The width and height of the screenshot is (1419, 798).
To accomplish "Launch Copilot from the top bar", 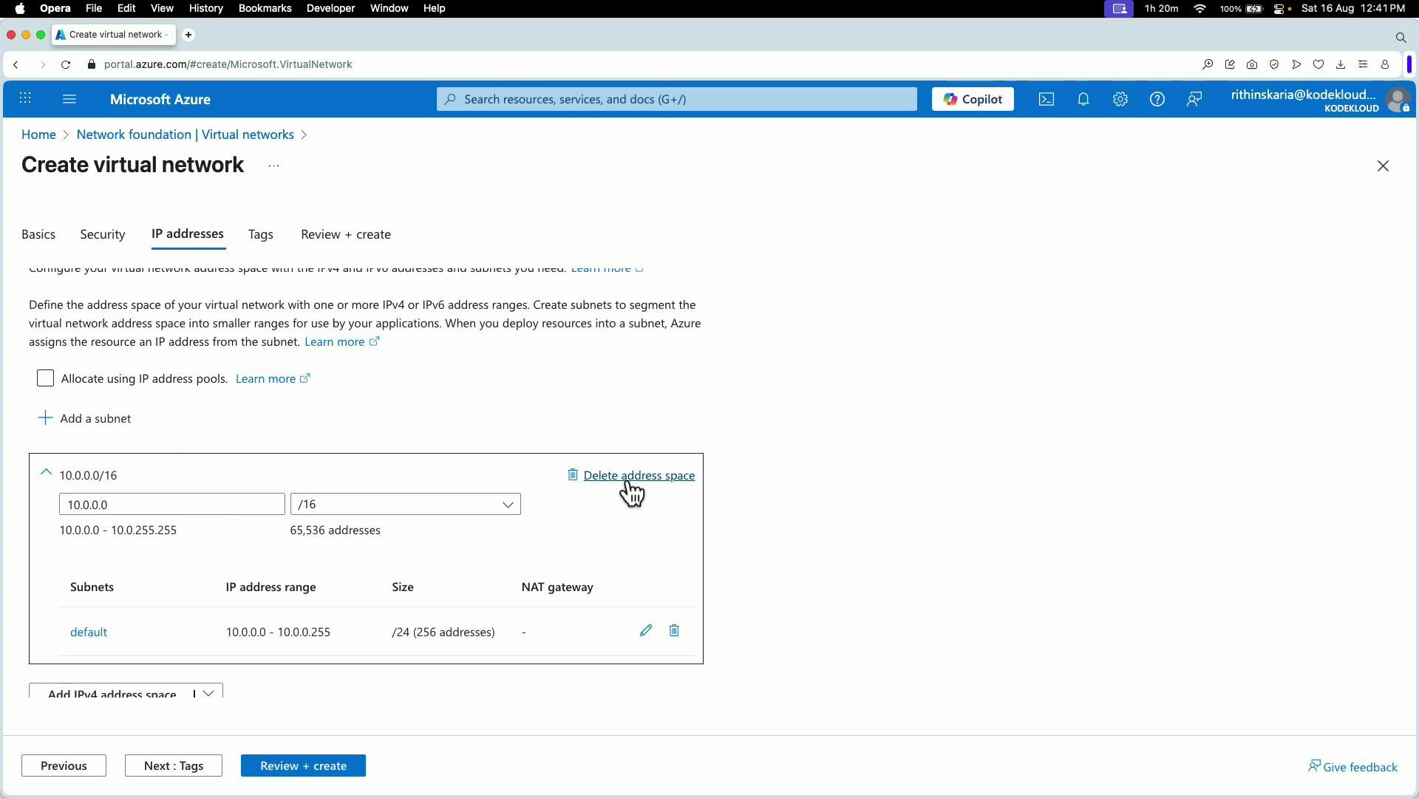I will click(972, 98).
